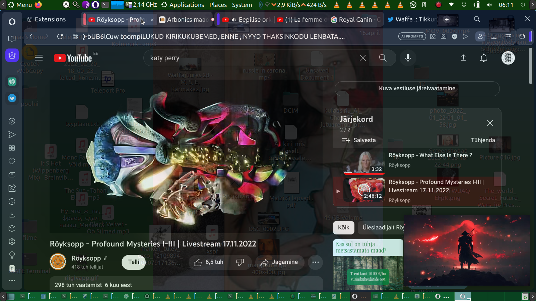The image size is (536, 301).
Task: Open the System menu
Action: coord(242,5)
